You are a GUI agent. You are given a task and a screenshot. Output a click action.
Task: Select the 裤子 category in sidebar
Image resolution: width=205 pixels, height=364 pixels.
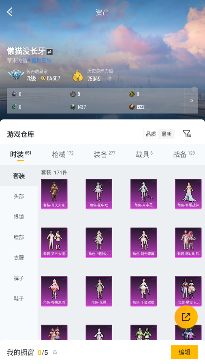point(19,278)
